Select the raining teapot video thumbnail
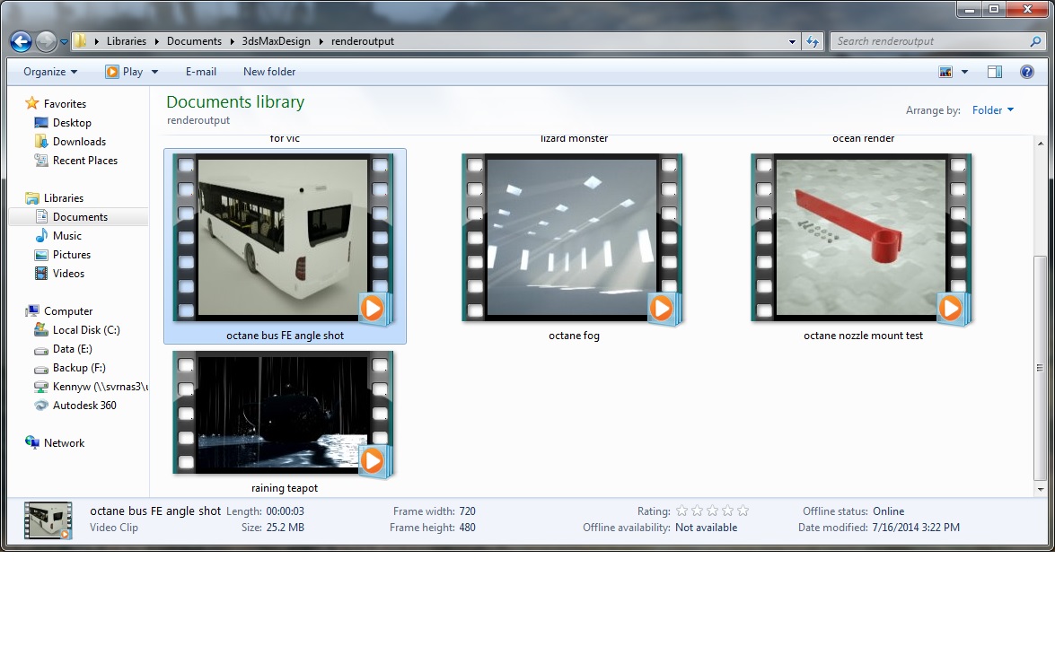 (x=283, y=415)
